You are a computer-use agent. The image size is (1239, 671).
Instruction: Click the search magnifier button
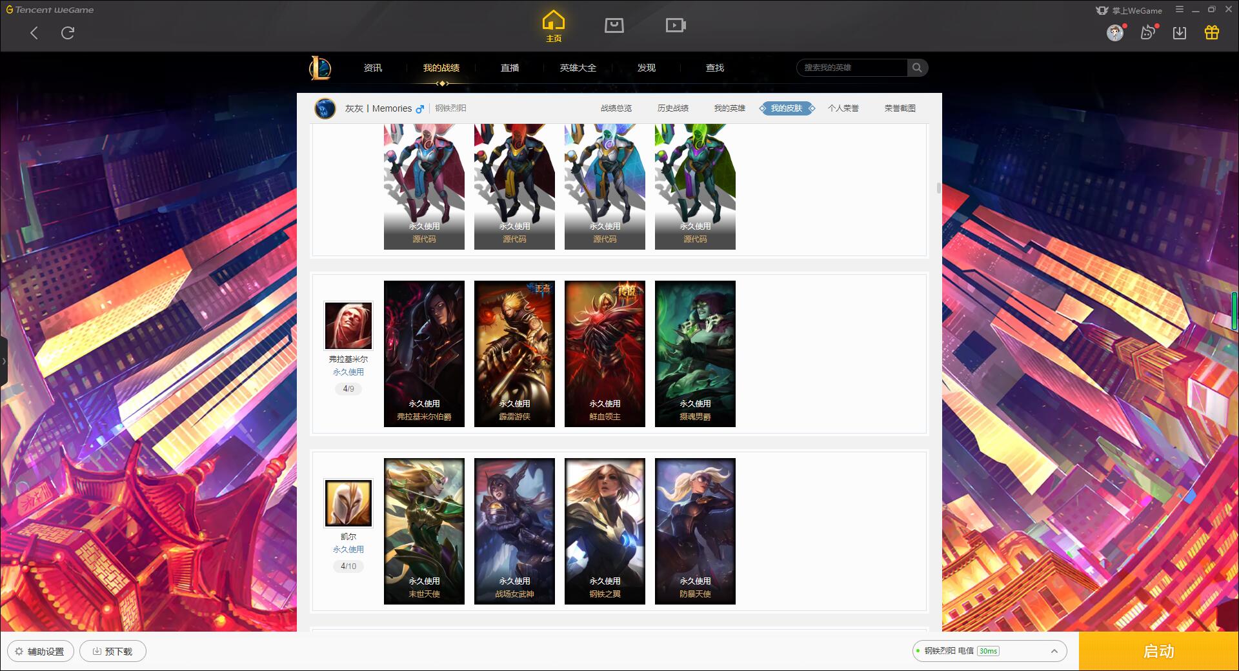(x=917, y=68)
